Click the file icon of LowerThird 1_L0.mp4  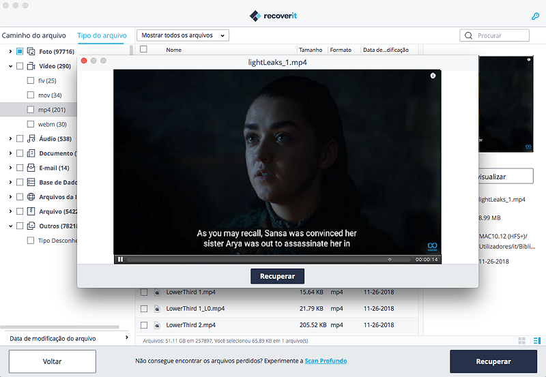(x=157, y=309)
